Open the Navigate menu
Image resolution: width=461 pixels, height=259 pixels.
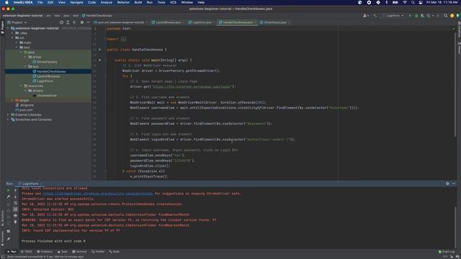point(76,2)
